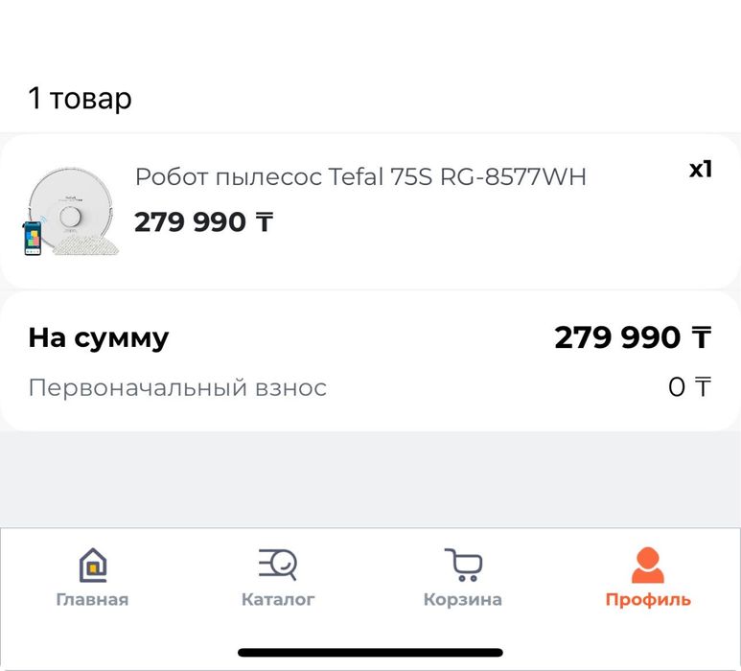
Task: Click the "1 товар" heading
Action: click(81, 98)
